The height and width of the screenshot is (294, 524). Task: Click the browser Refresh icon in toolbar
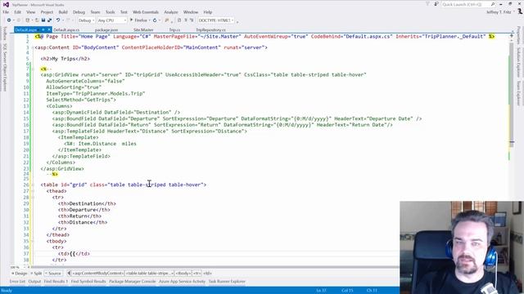click(x=155, y=20)
